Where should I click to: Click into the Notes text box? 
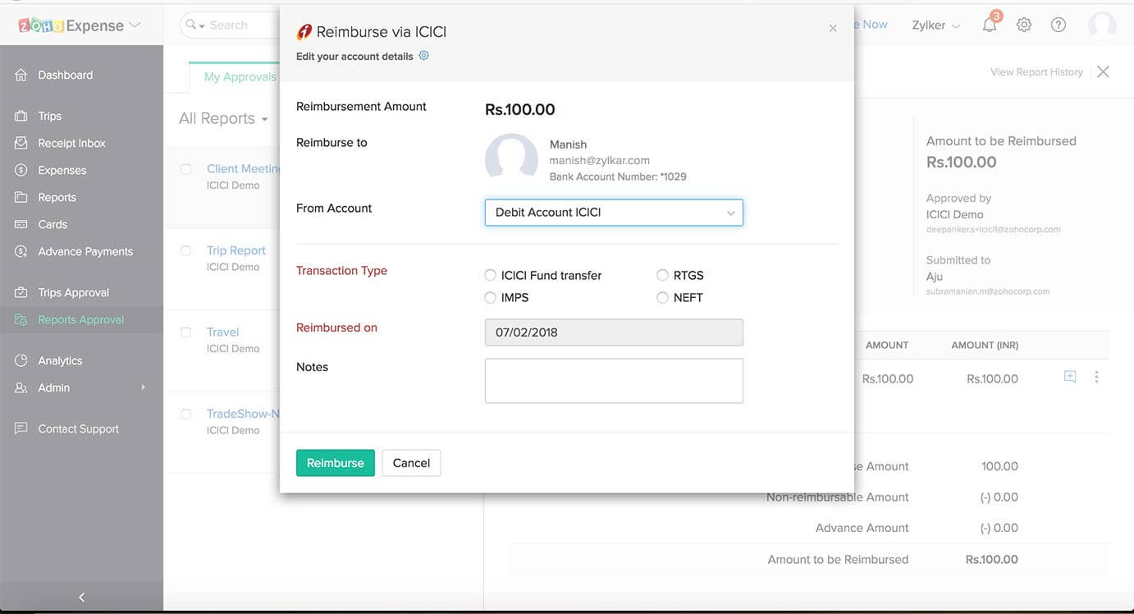[614, 381]
